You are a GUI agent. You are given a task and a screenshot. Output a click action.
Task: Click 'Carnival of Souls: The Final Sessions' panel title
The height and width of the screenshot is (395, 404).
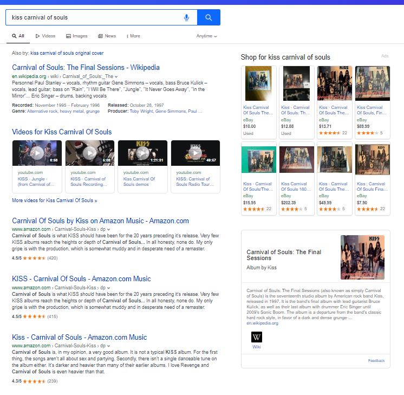tap(284, 255)
